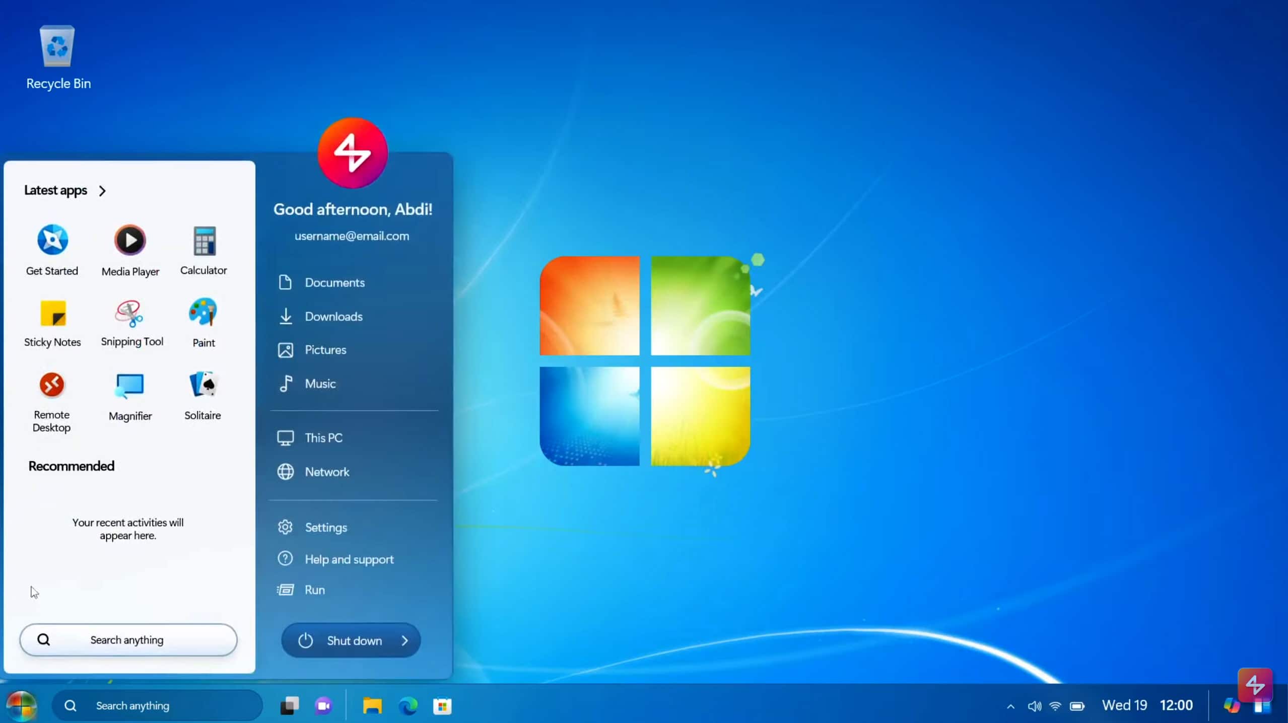Open Network settings page
The width and height of the screenshot is (1288, 723).
point(326,471)
